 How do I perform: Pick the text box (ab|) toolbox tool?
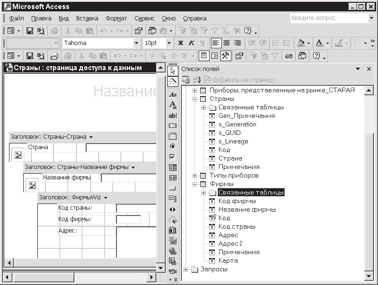coord(173,116)
